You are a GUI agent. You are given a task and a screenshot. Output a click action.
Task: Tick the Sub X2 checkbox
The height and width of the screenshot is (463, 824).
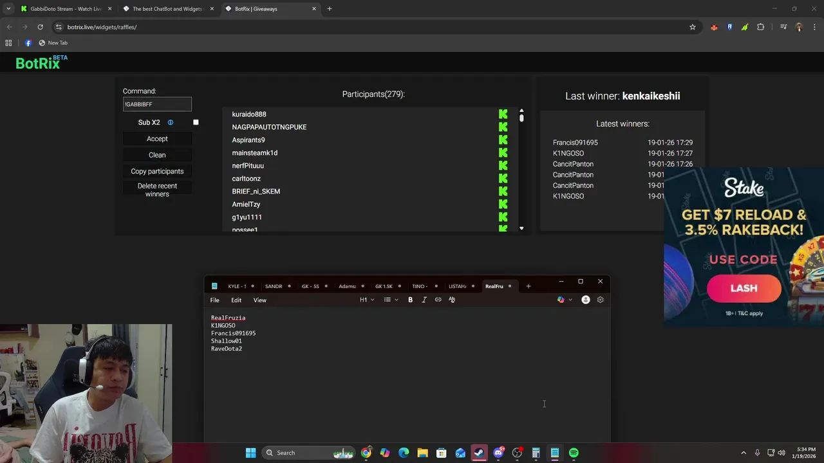coord(196,122)
